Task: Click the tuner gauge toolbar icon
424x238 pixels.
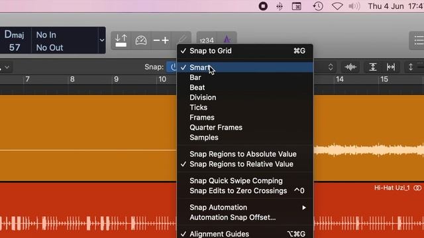Action: 141,40
